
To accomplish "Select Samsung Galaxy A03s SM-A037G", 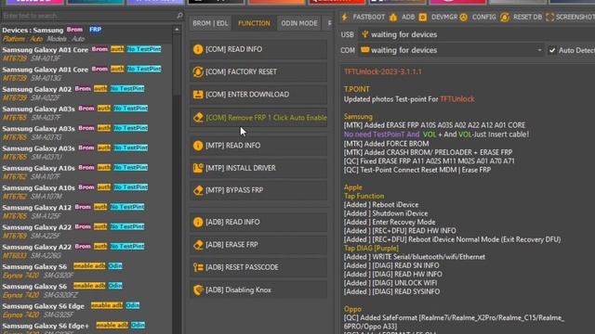I will [86, 133].
